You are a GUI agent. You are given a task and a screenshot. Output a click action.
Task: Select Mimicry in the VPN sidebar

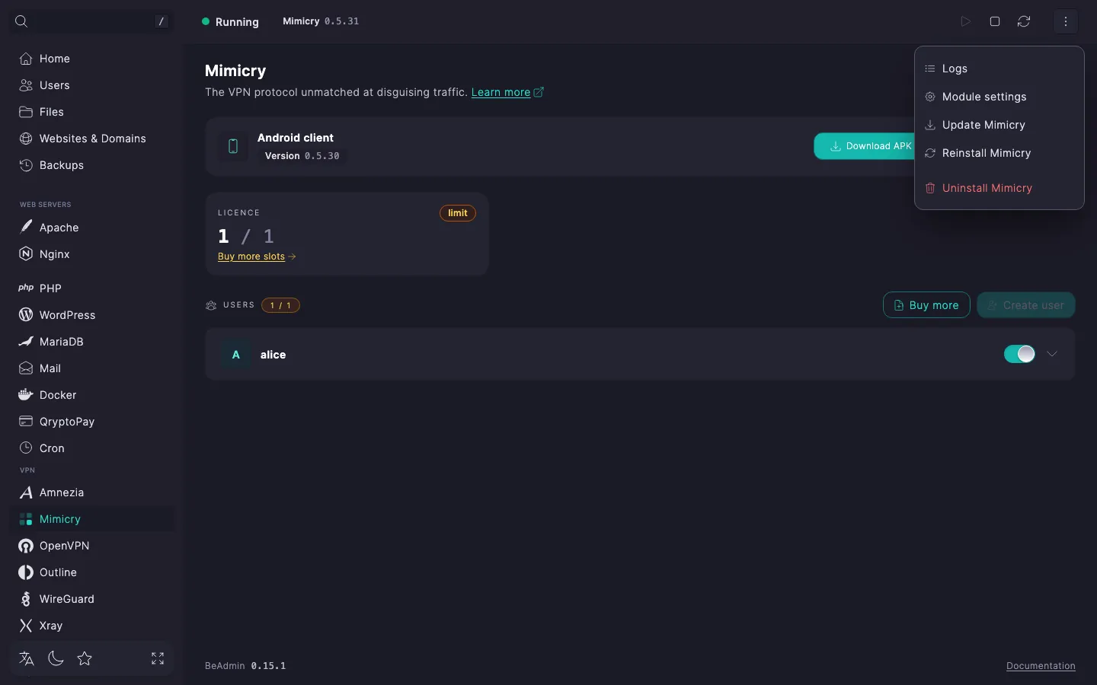click(x=92, y=519)
